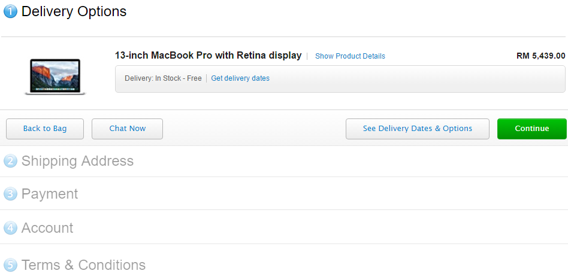Viewport: 568px width, 280px height.
Task: Expand the Account section heading
Action: click(x=47, y=228)
